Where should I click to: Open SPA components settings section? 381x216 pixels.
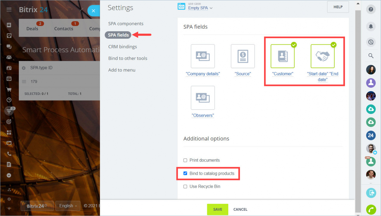[126, 24]
